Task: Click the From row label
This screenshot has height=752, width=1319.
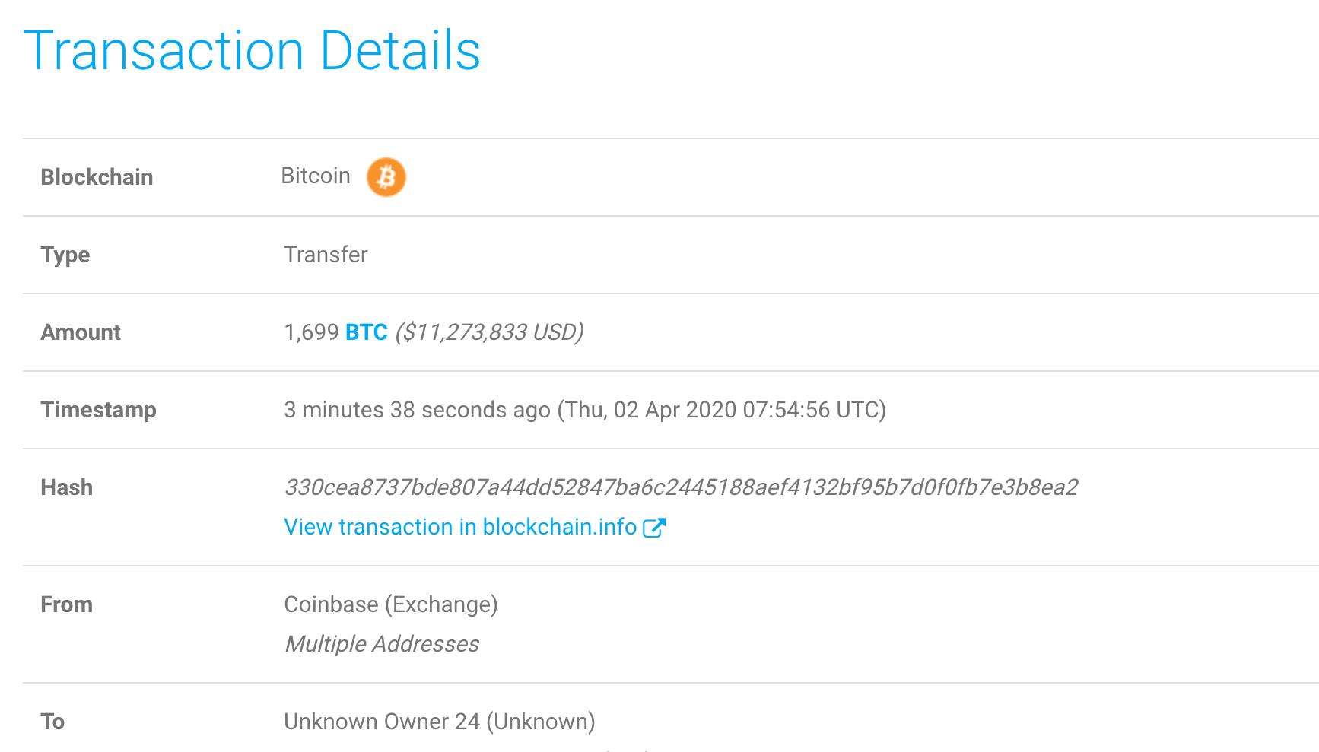Action: click(x=66, y=604)
